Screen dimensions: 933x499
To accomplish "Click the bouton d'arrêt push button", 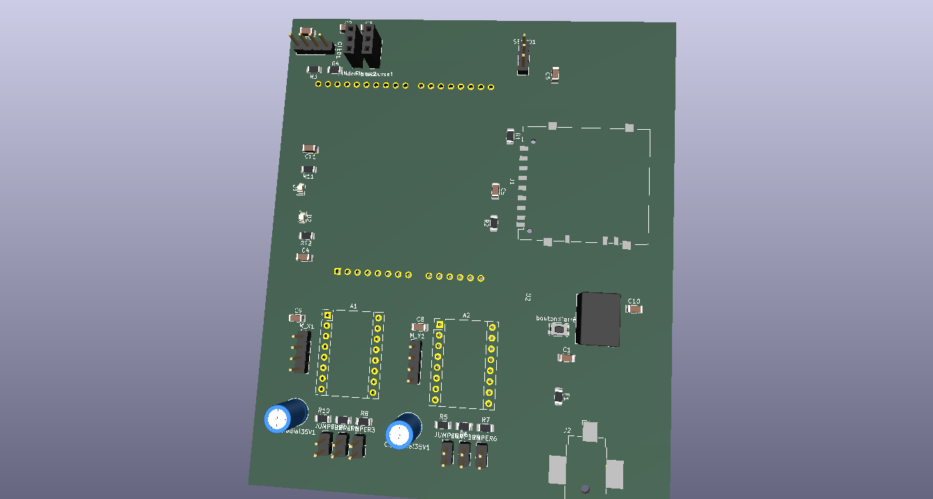I will (560, 329).
